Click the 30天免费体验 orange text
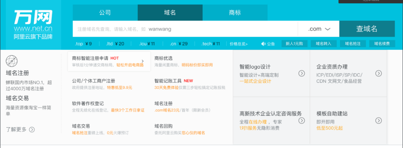 166,87
